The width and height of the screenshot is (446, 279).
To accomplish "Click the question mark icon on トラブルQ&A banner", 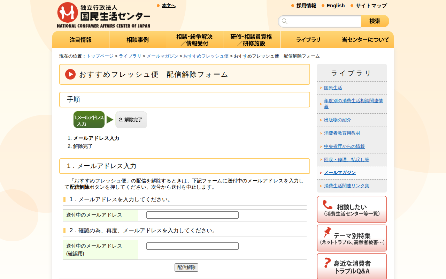I will click(327, 263).
